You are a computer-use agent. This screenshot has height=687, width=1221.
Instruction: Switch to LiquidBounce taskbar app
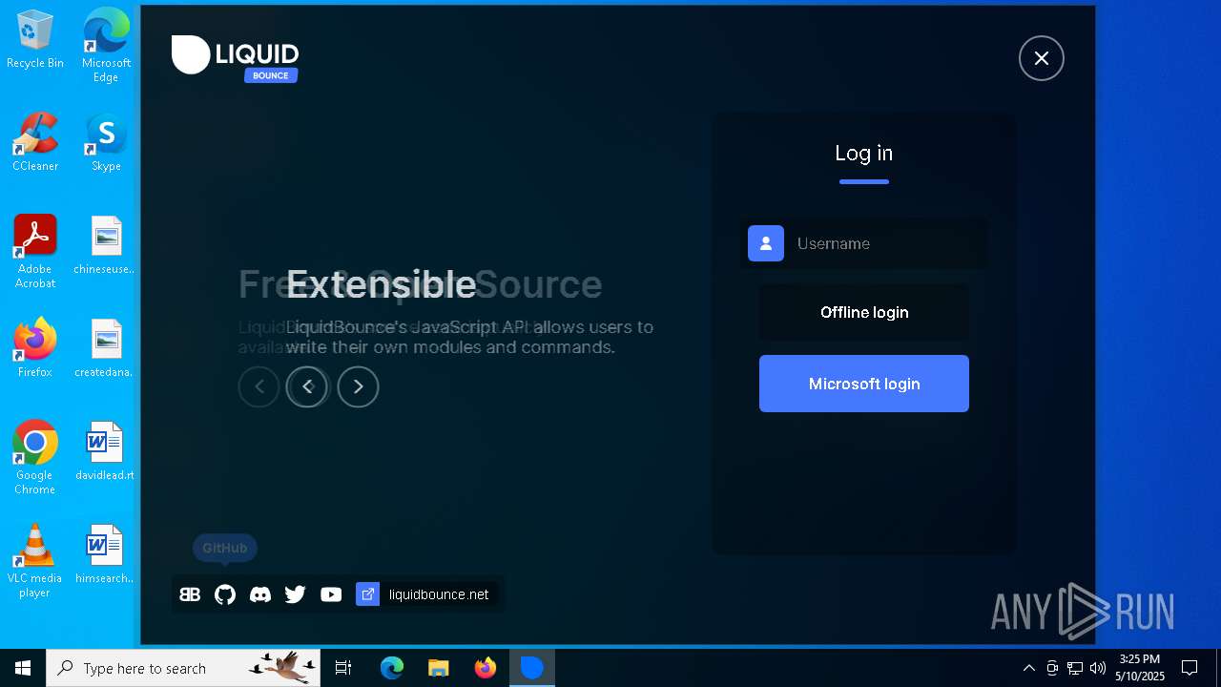(x=532, y=668)
